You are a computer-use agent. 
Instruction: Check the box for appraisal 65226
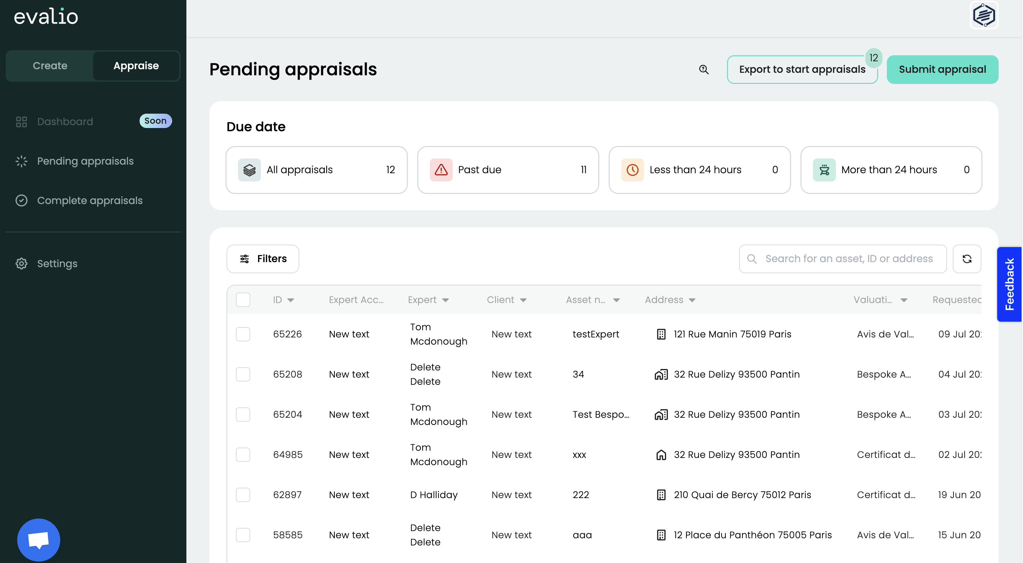point(243,334)
